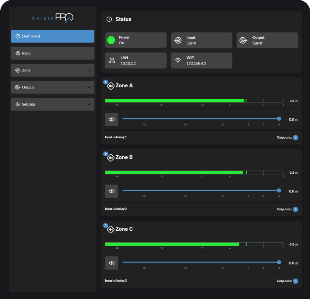Click the LAN network icon
This screenshot has width=310, height=299.
pyautogui.click(x=111, y=60)
